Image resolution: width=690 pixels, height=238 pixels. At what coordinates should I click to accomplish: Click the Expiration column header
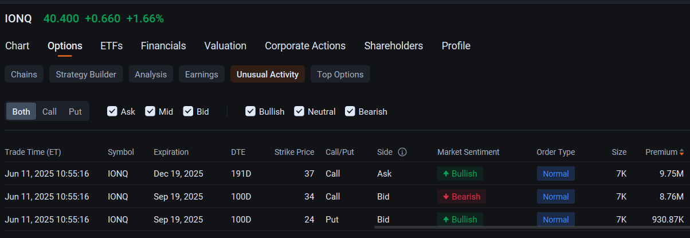tap(171, 152)
